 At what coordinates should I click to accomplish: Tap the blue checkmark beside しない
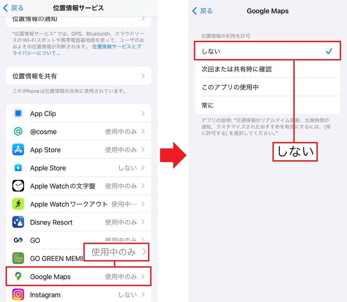pyautogui.click(x=329, y=51)
